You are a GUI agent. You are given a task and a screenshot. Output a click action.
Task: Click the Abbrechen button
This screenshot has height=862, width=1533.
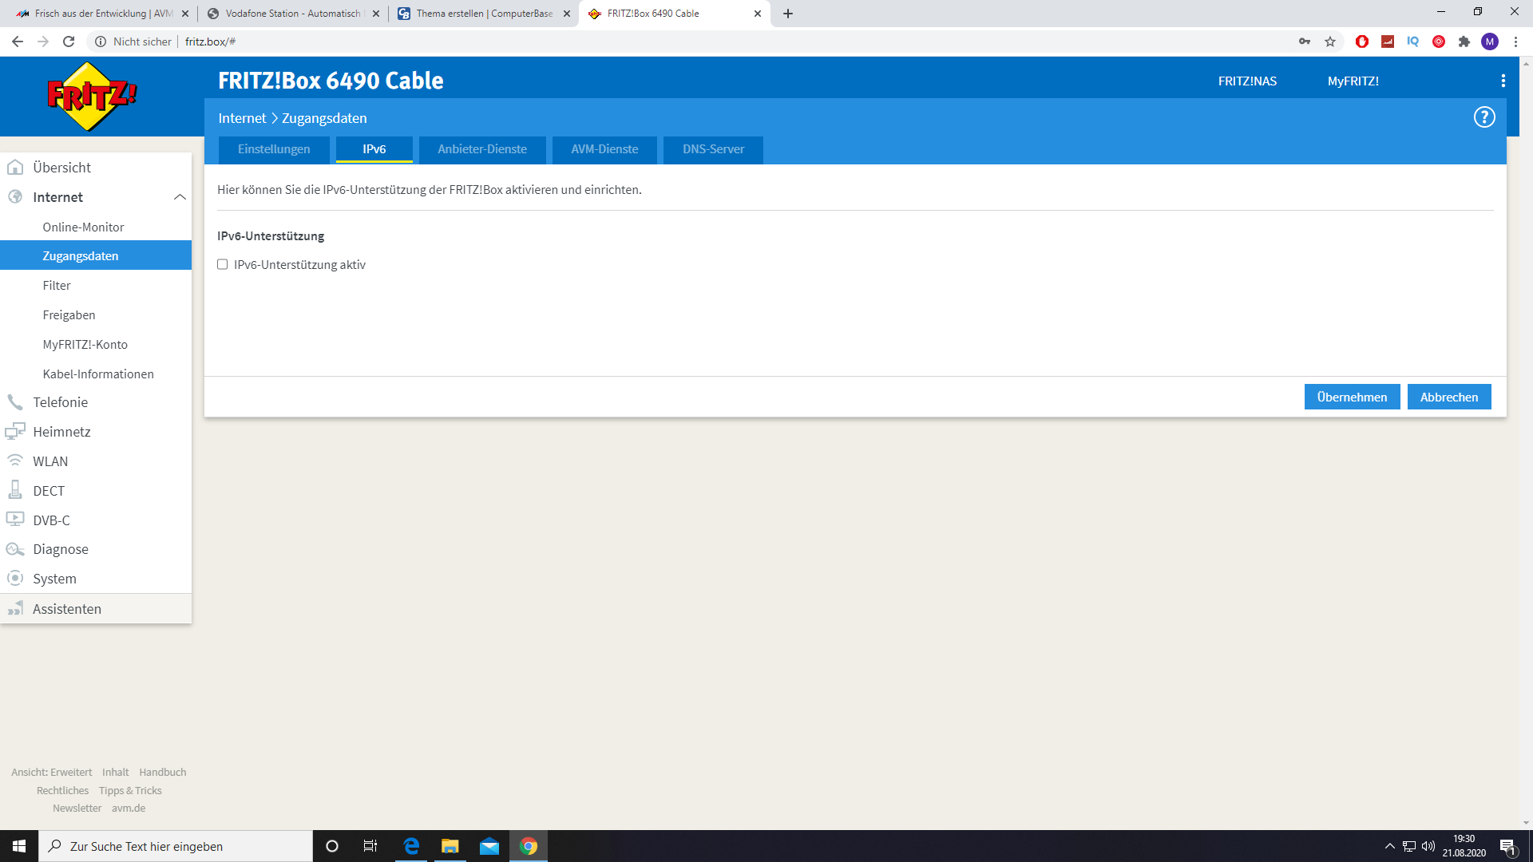(x=1448, y=397)
